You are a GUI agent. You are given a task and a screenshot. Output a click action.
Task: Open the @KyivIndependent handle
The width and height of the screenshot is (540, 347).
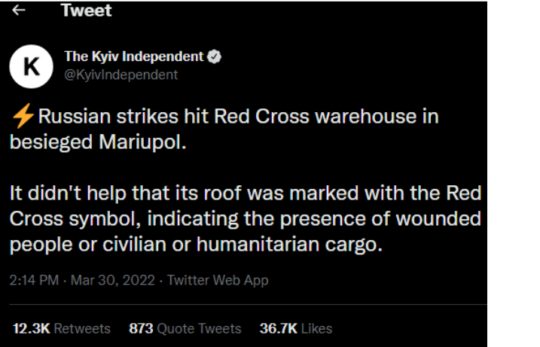(121, 75)
